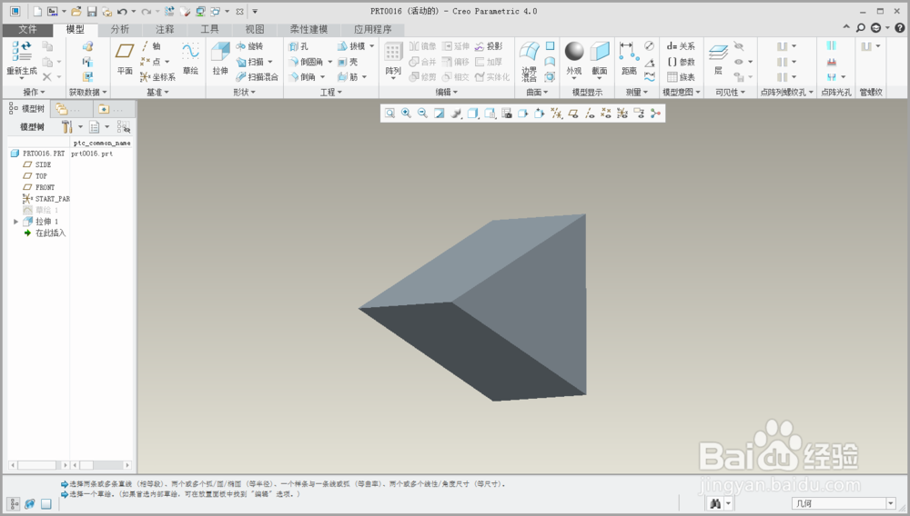Screen dimensions: 910x516
Task: Toggle the spin center icon in graphics toolbar
Action: click(656, 113)
